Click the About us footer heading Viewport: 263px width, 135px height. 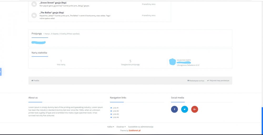pos(33,98)
